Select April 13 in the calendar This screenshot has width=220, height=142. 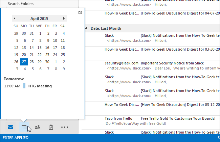(24, 48)
